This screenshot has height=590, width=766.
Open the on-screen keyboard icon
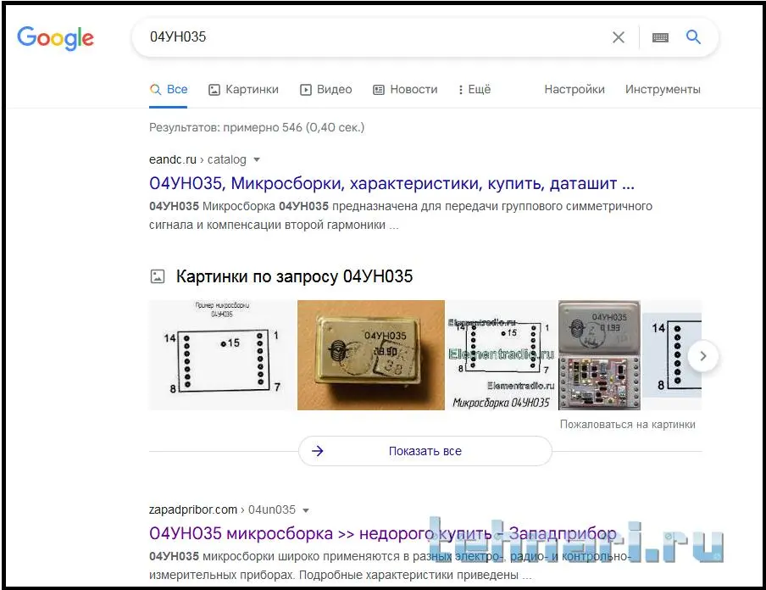[660, 37]
